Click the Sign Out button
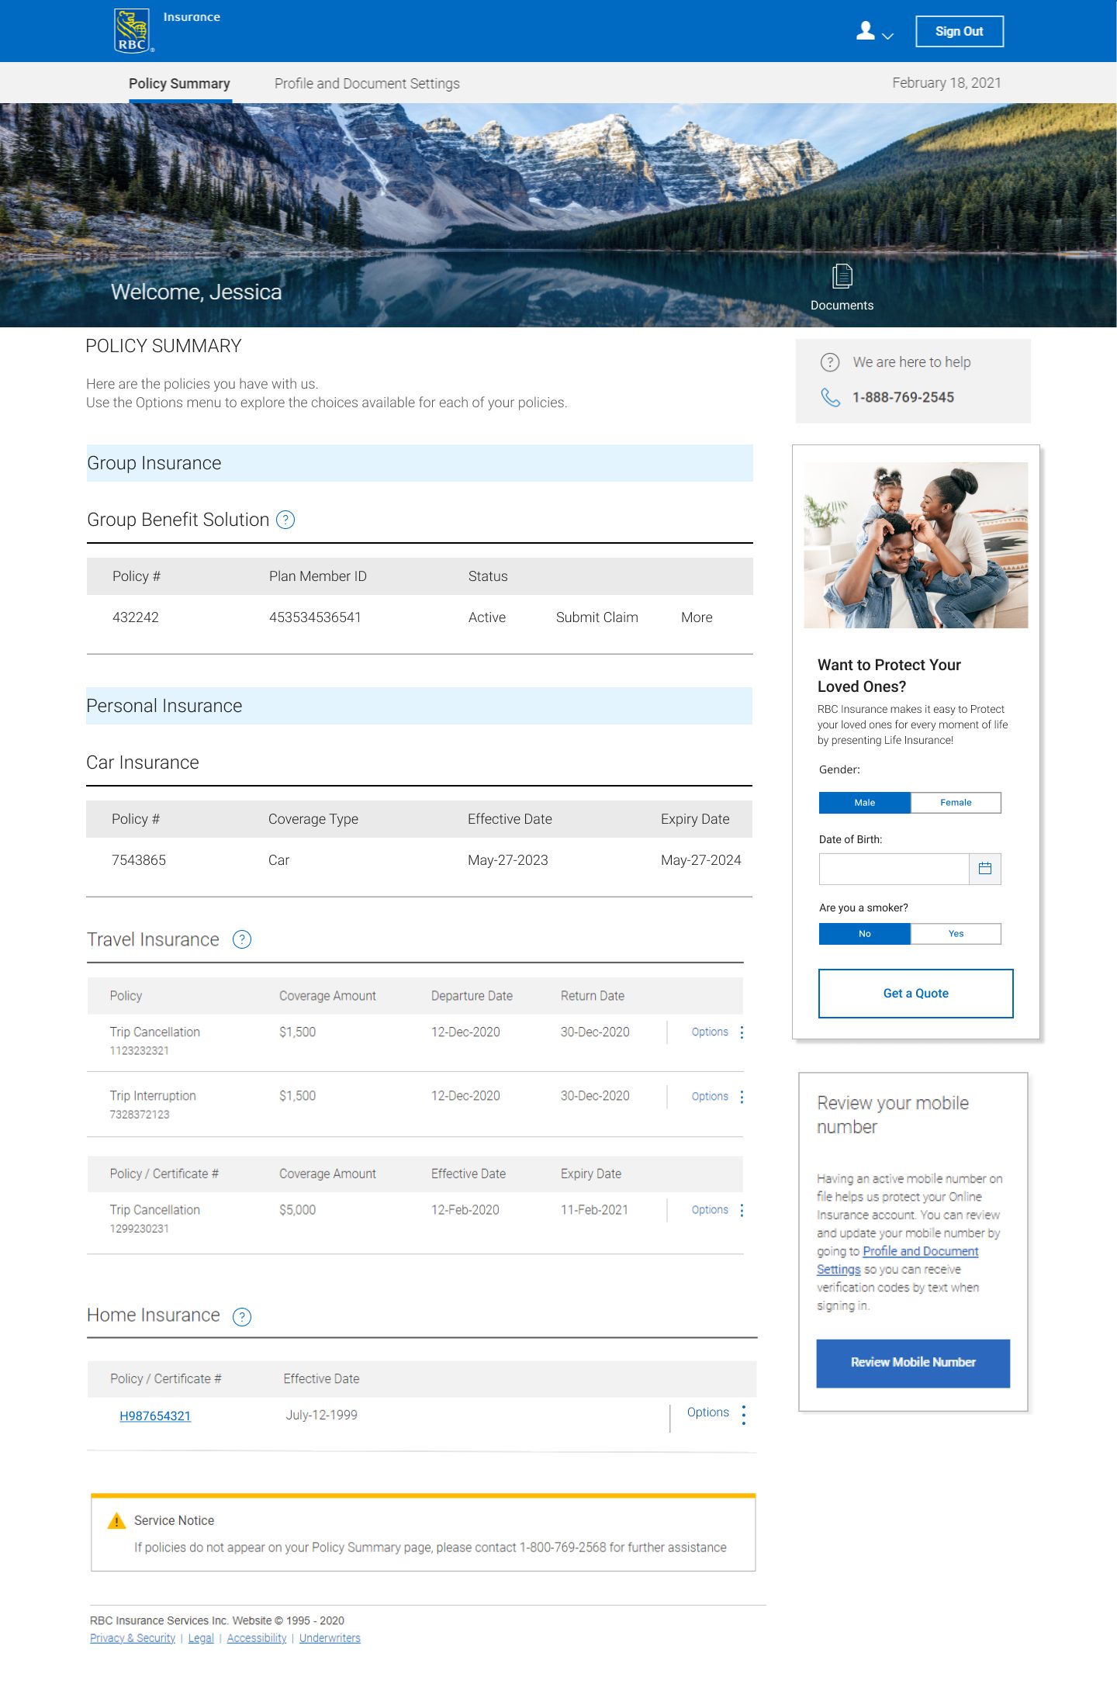 coord(960,31)
